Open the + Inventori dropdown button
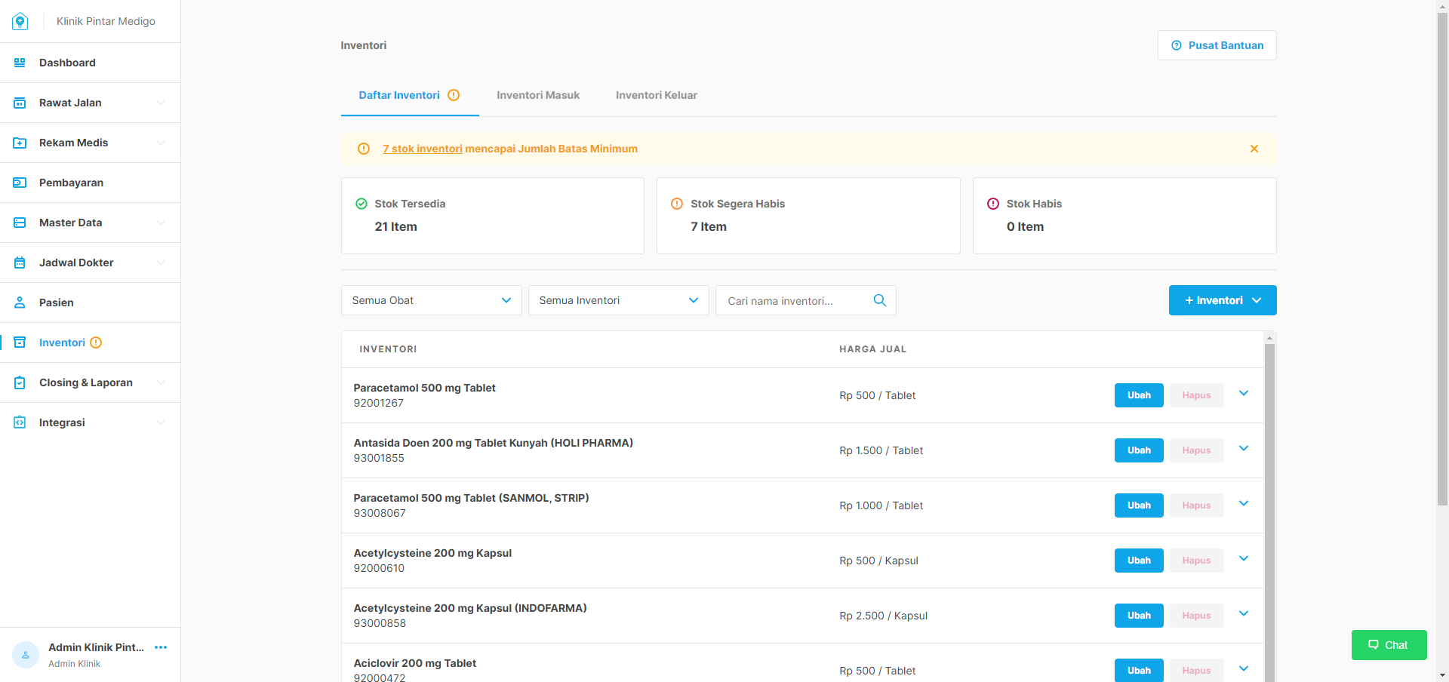 tap(1223, 300)
